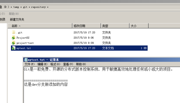Click date 2017/5/19 9:09 of project-test

[x=84, y=43]
